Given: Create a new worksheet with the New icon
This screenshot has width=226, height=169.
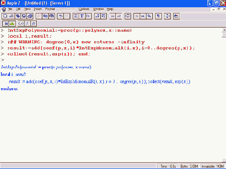Looking at the screenshot, I should click(x=5, y=16).
